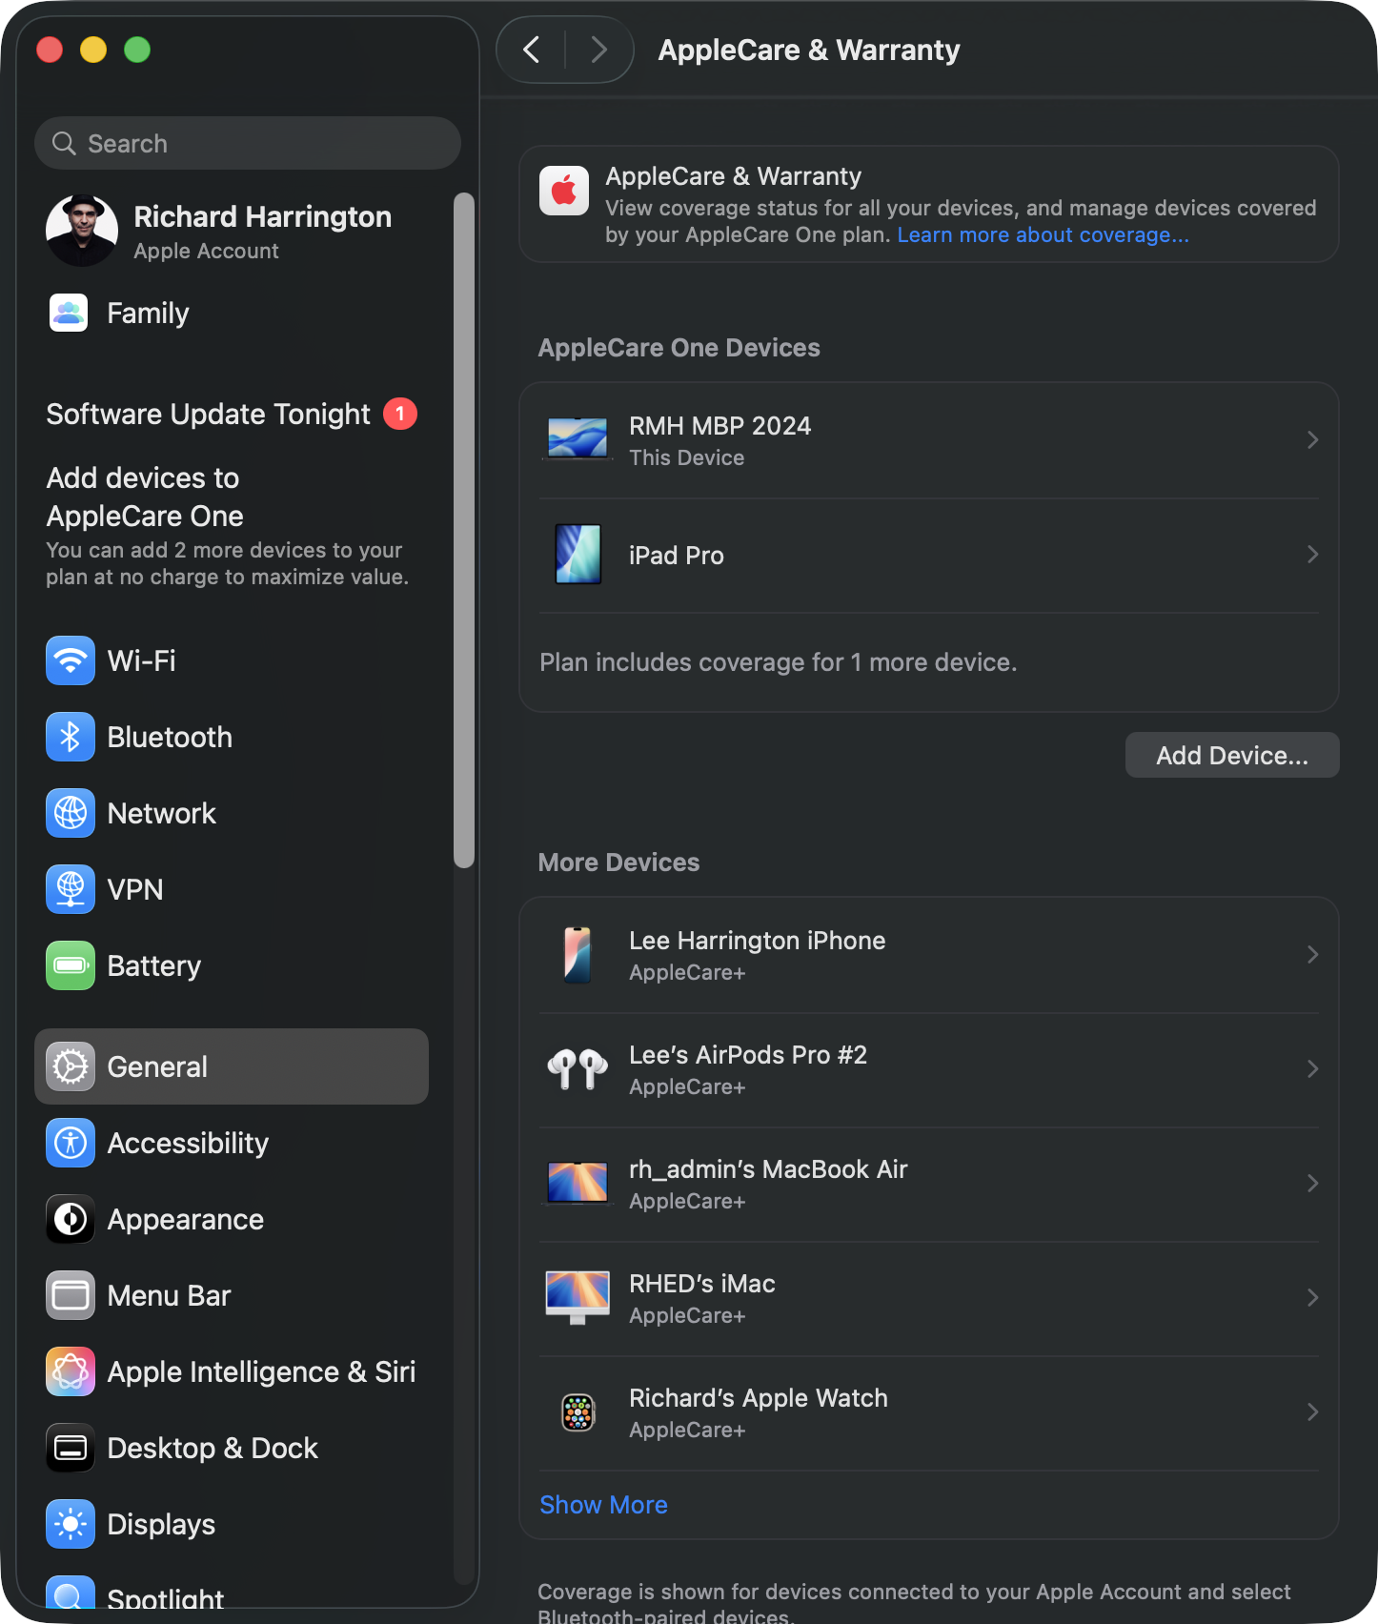Screen dimensions: 1378x1624
Task: Click the Lee's AirPods Pro #2 icon
Action: click(578, 1069)
